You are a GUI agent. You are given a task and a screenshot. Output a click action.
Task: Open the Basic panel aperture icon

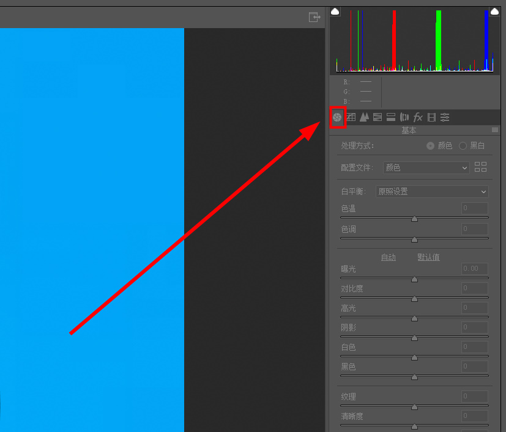pos(337,117)
